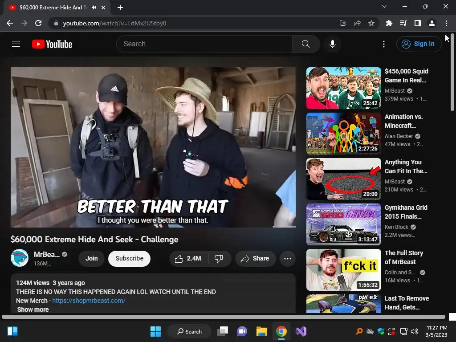The image size is (456, 342).
Task: Open Chrome profile icon
Action: pos(432,23)
